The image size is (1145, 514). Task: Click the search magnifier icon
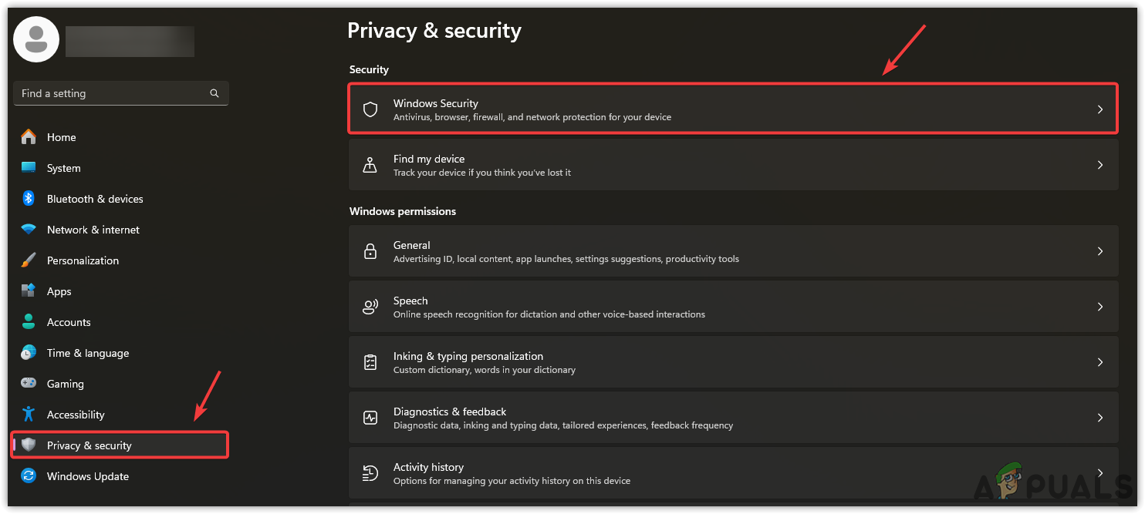click(x=214, y=93)
